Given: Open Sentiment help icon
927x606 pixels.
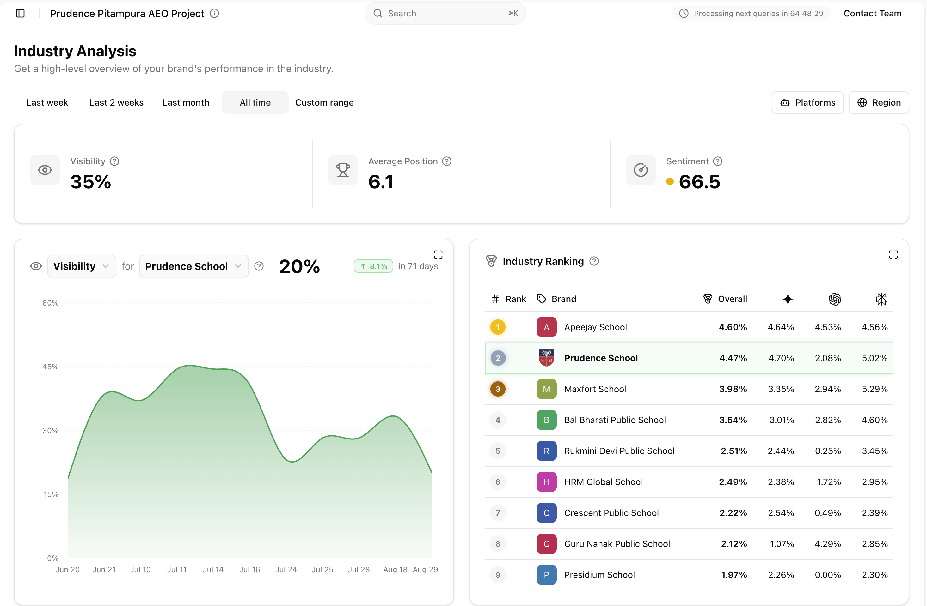Looking at the screenshot, I should (x=717, y=161).
